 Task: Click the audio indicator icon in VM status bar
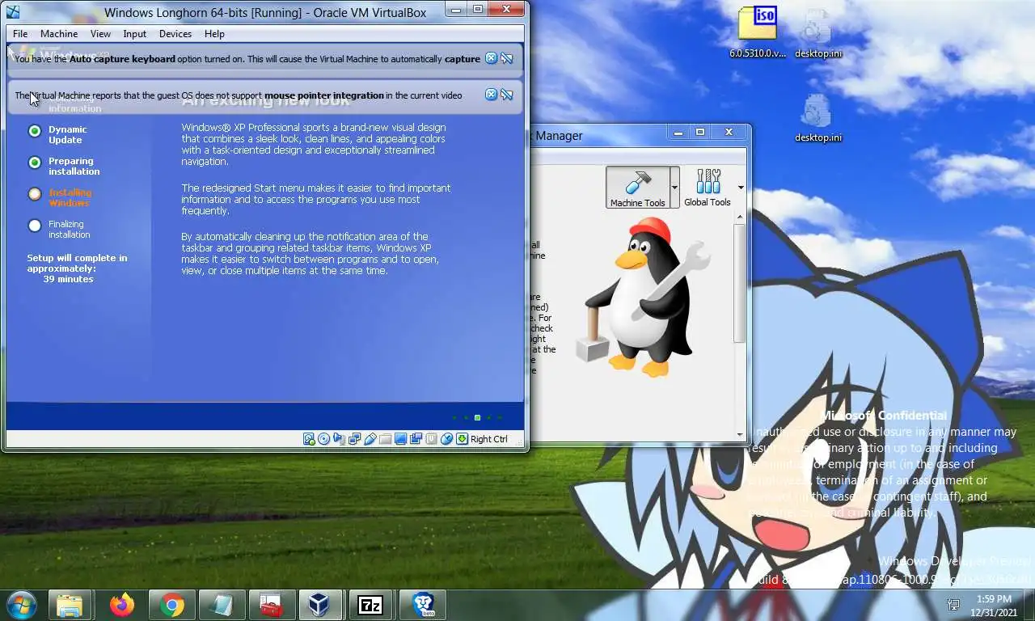pos(340,439)
